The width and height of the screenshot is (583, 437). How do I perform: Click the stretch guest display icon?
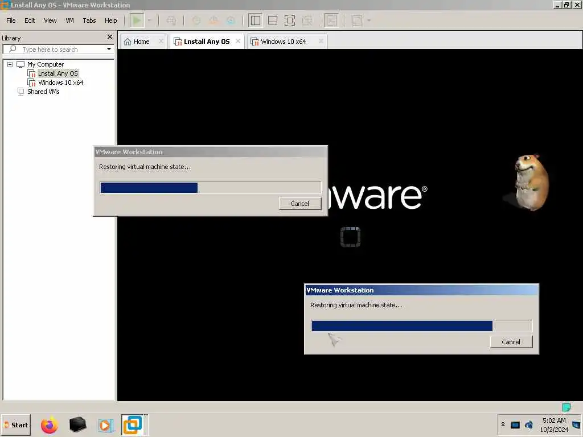pos(356,20)
